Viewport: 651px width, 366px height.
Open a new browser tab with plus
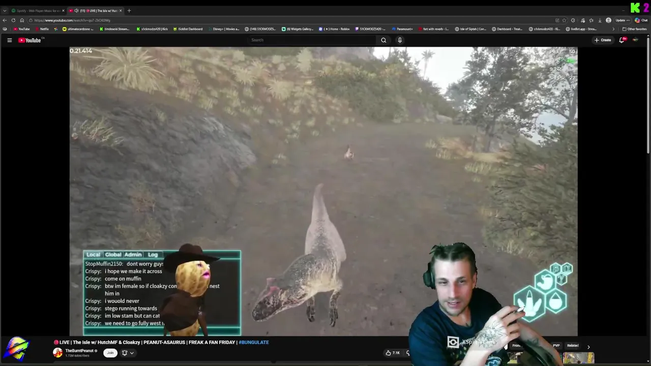click(x=129, y=11)
